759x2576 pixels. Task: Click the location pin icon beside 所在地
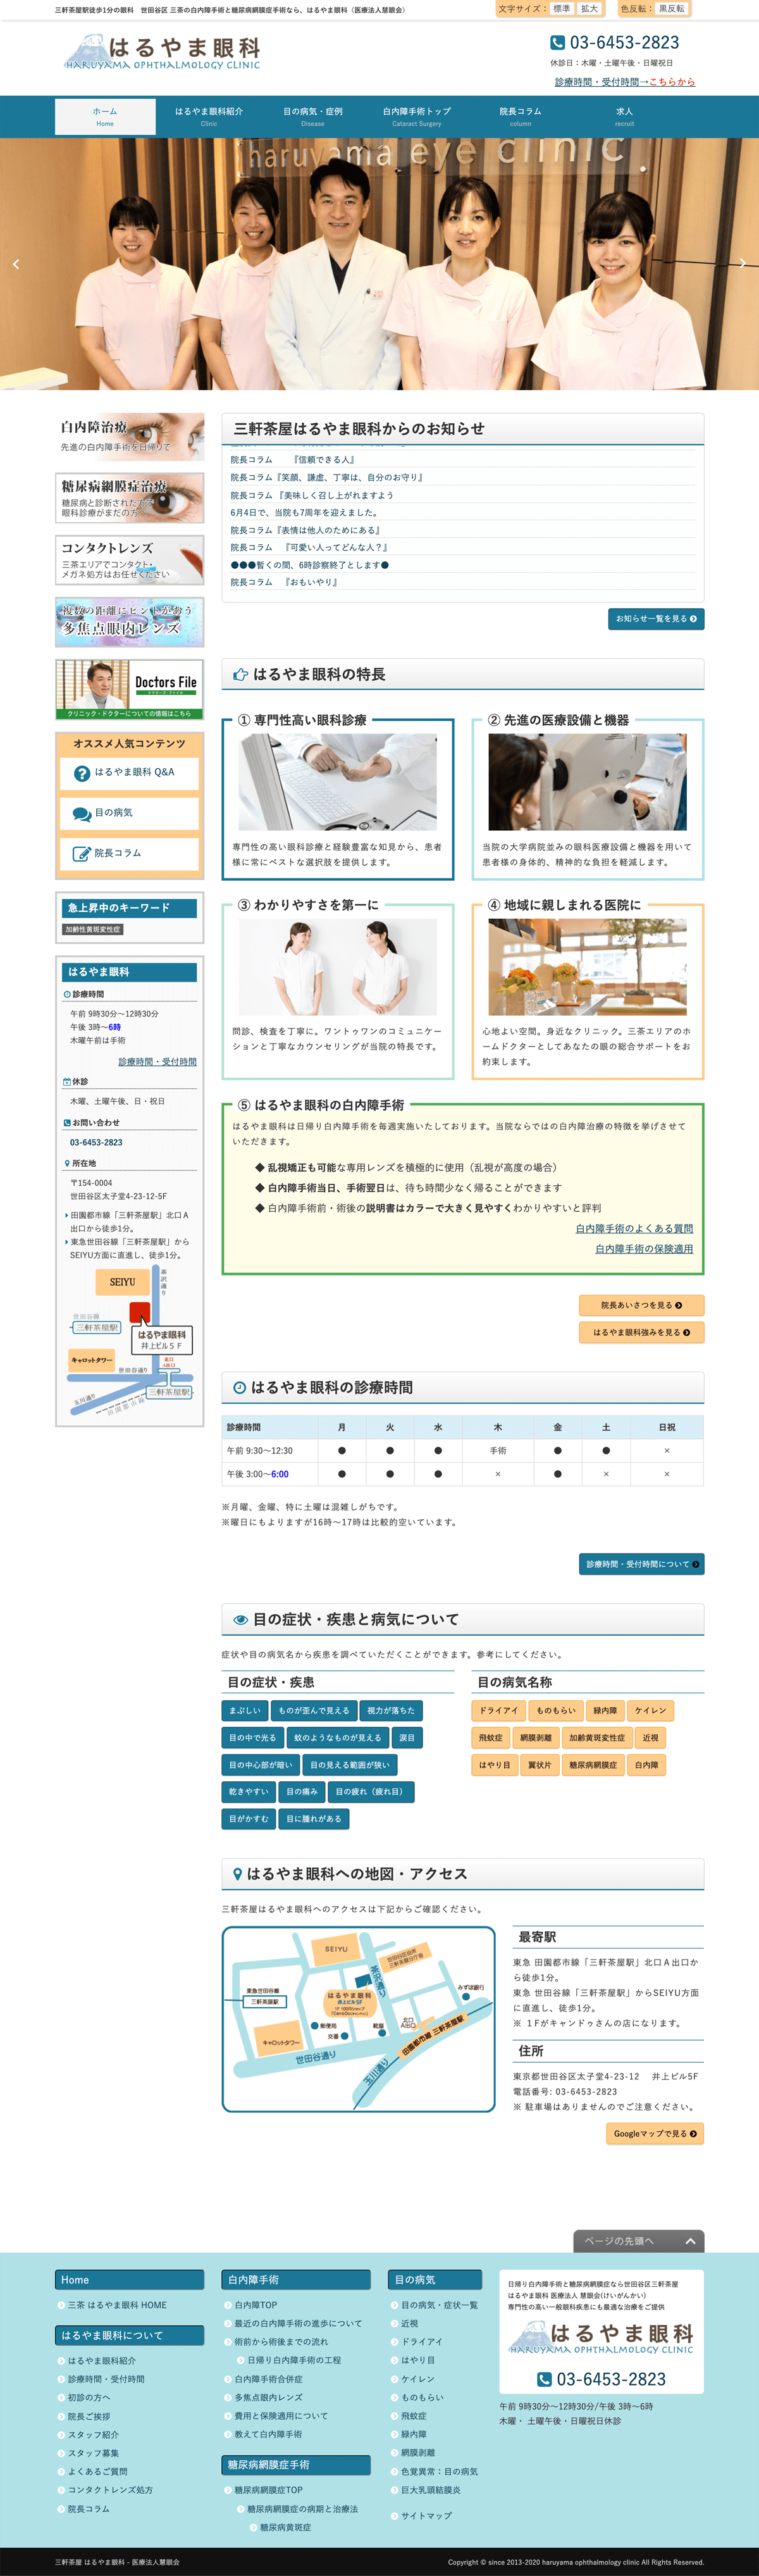pos(67,1163)
